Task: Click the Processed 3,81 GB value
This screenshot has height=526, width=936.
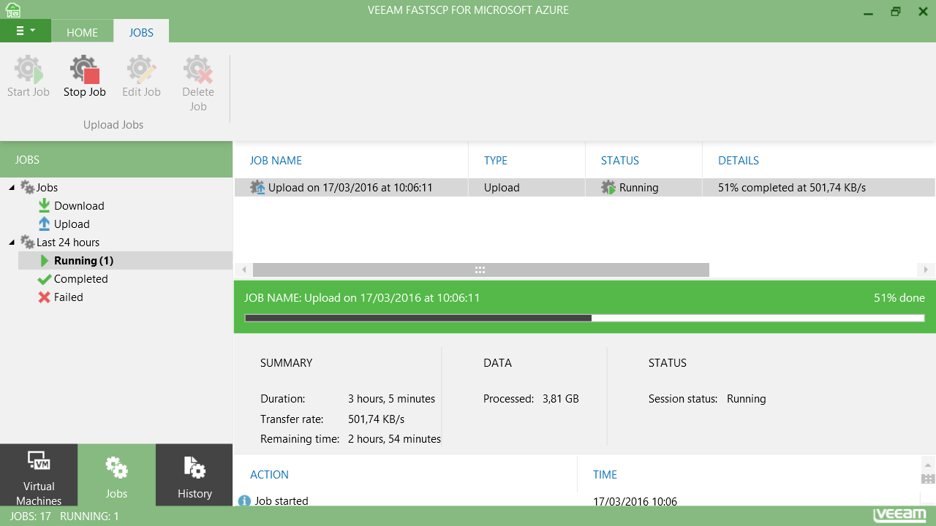Action: pyautogui.click(x=560, y=399)
